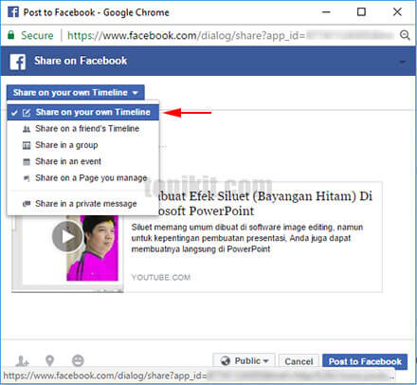Select 'Share in a group' option

coord(82,145)
